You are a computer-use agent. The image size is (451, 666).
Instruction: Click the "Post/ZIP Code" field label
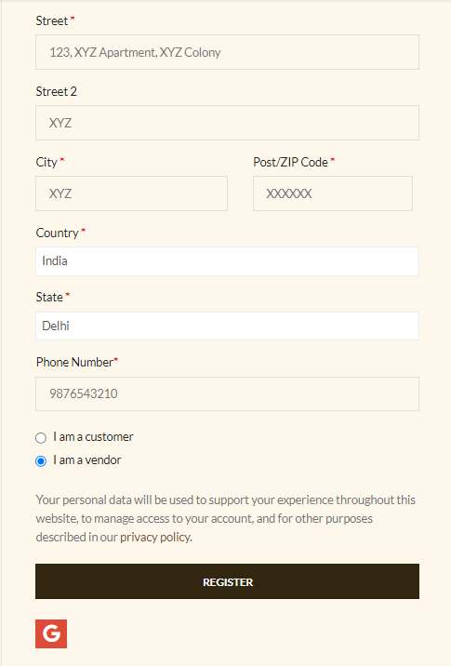290,162
